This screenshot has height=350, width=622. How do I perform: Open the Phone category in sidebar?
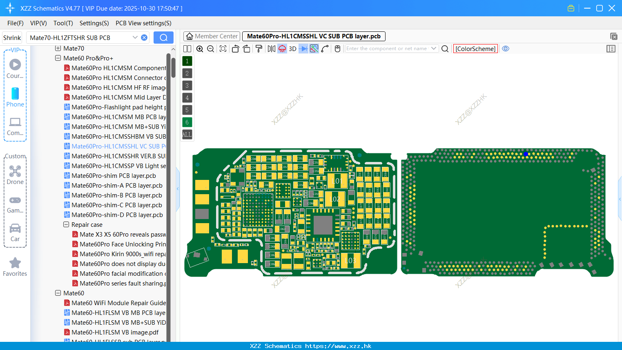coord(15,97)
